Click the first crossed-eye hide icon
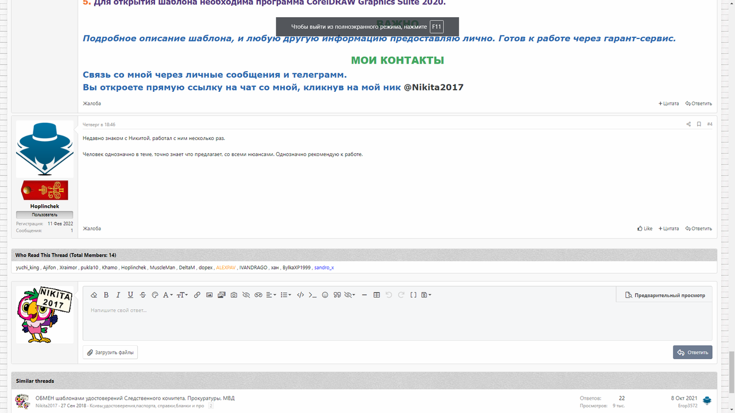 pyautogui.click(x=246, y=295)
